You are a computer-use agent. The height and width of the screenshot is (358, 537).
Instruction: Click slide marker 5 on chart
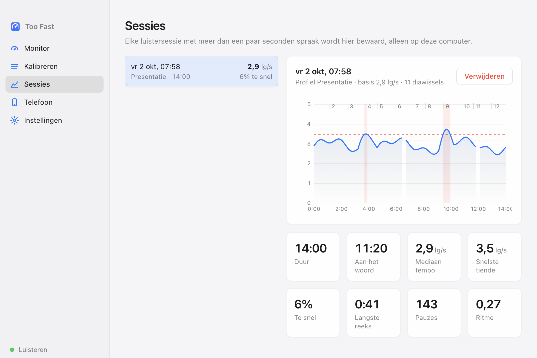tap(380, 106)
